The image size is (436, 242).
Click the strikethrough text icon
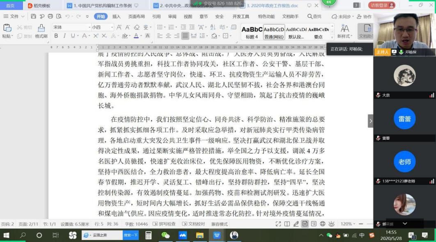pyautogui.click(x=85, y=35)
